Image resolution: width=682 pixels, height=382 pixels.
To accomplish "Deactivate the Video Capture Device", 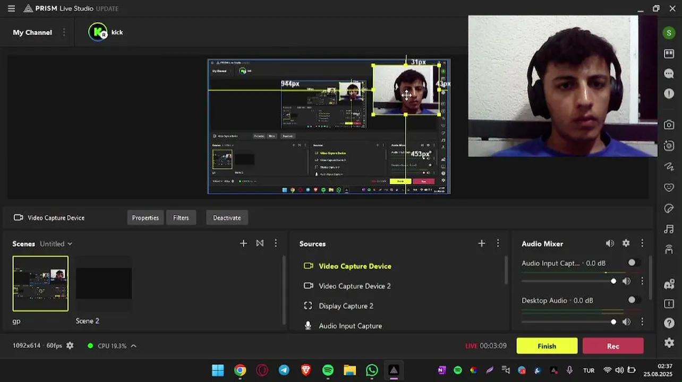I will pos(227,218).
